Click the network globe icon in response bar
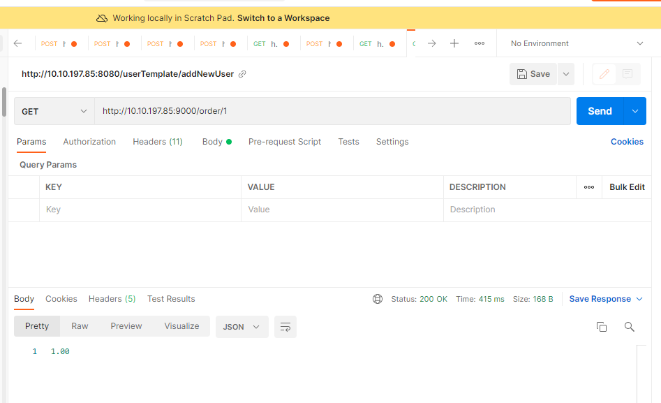Screen dimensions: 661x403 (378, 299)
